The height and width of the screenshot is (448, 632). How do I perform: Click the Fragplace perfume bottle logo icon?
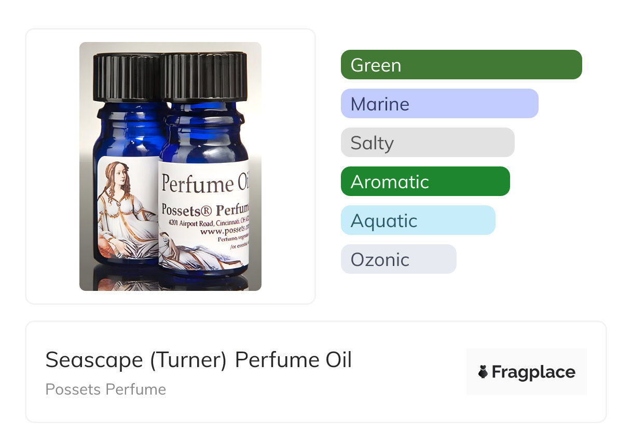[483, 372]
